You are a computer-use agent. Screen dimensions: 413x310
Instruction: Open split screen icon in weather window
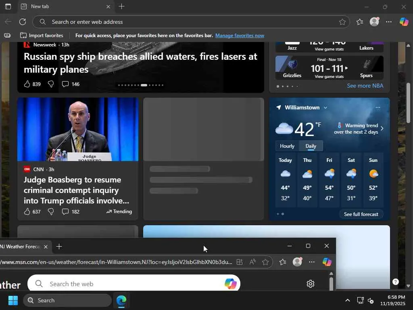pos(240,262)
